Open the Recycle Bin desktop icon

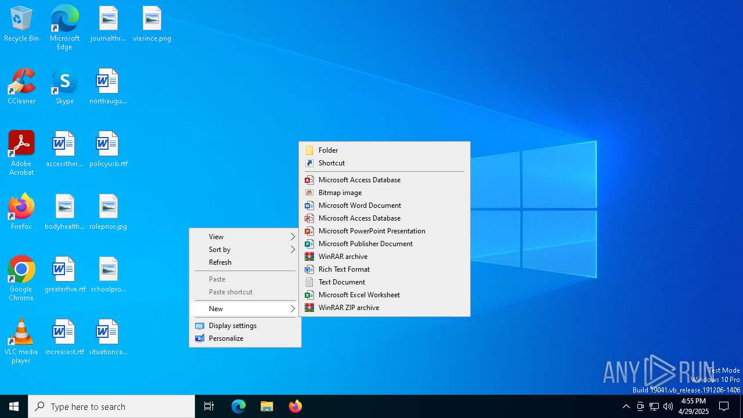[21, 24]
